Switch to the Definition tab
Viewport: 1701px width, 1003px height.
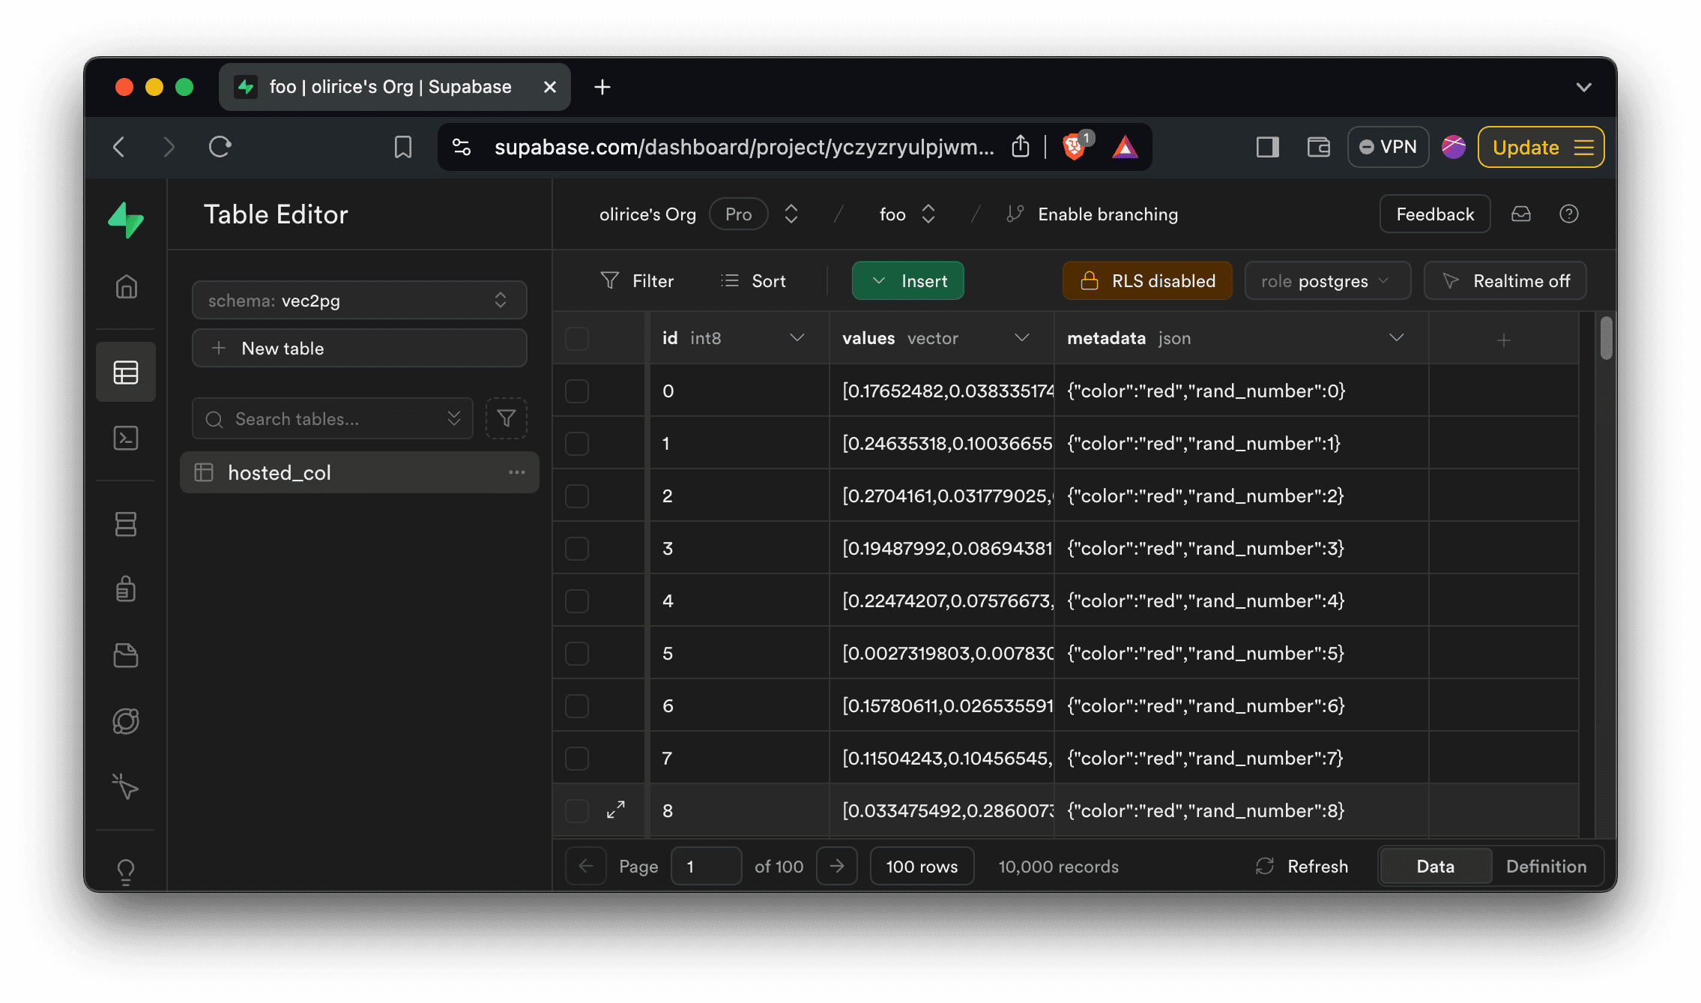[1546, 867]
